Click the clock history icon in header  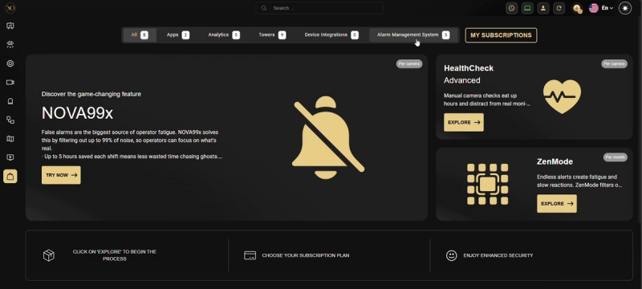coord(511,8)
